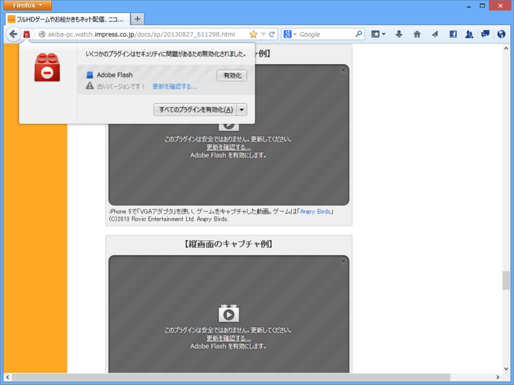Click the 古いバージョンです！ warning text
The width and height of the screenshot is (514, 385).
tap(121, 87)
